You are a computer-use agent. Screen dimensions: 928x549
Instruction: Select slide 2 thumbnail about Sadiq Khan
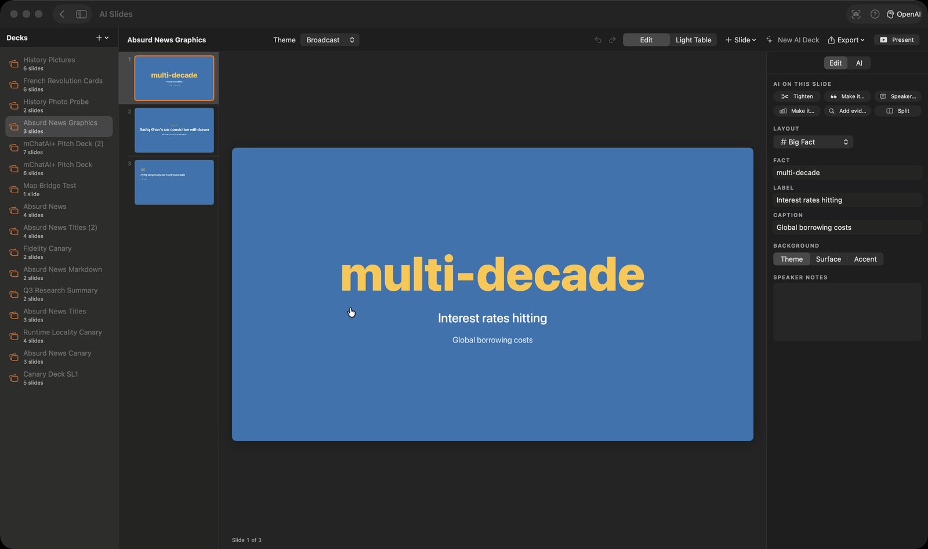click(x=174, y=130)
